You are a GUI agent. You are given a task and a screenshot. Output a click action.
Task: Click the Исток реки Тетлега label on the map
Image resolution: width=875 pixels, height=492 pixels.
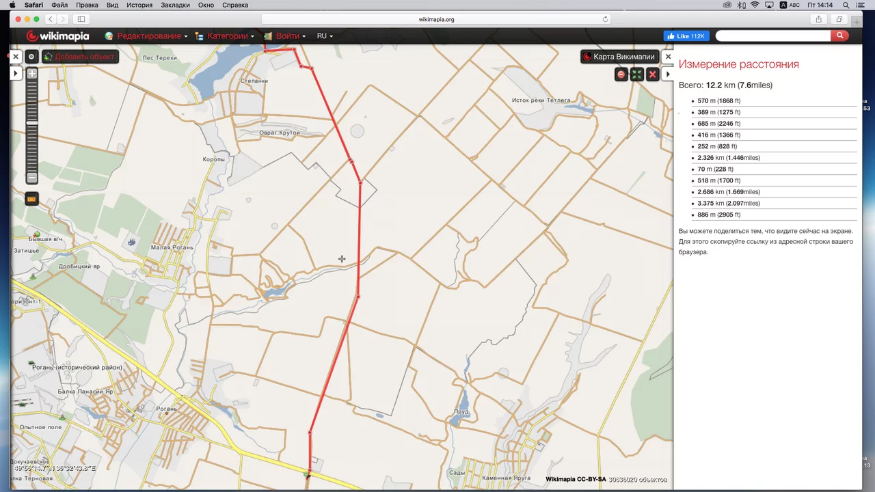coord(541,100)
